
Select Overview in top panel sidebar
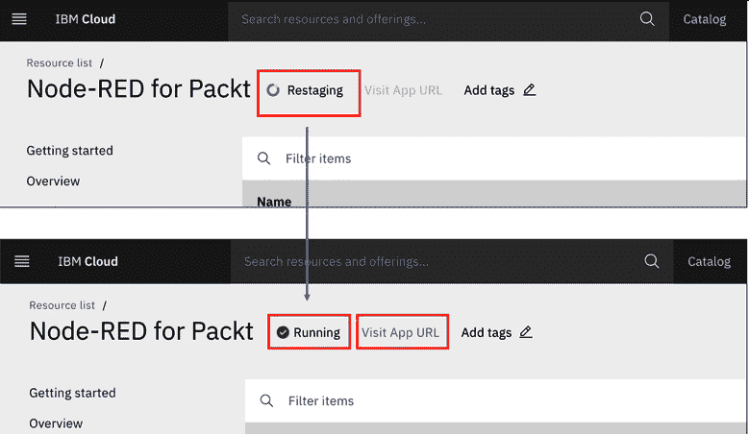point(53,181)
